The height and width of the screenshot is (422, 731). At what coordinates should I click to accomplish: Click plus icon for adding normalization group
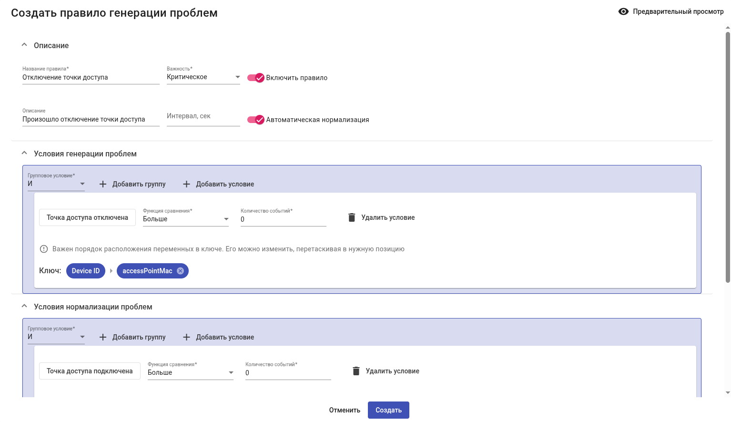coord(103,337)
